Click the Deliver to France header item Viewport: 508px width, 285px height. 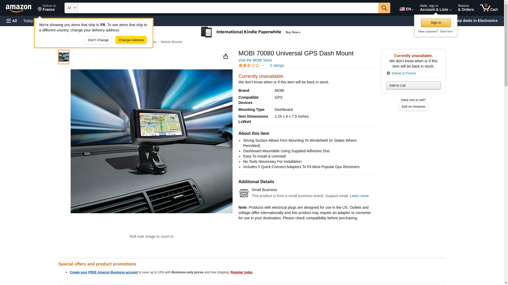click(x=47, y=8)
